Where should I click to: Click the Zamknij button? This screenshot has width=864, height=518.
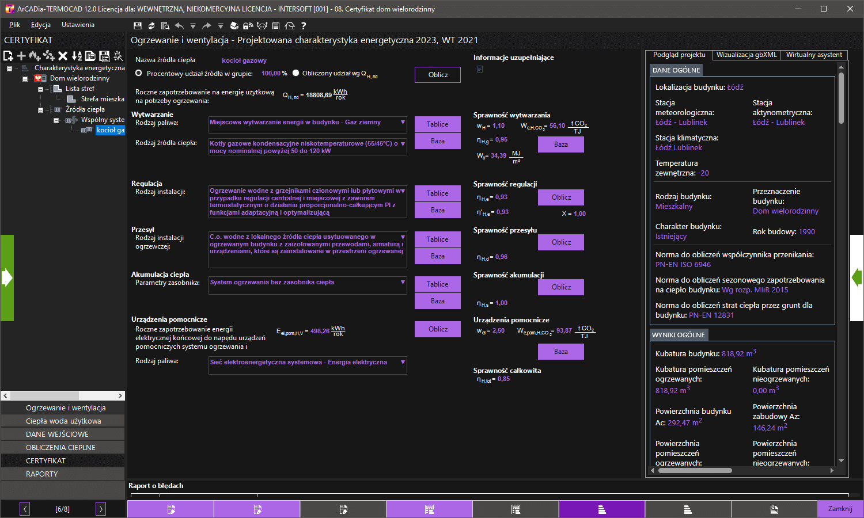point(840,509)
